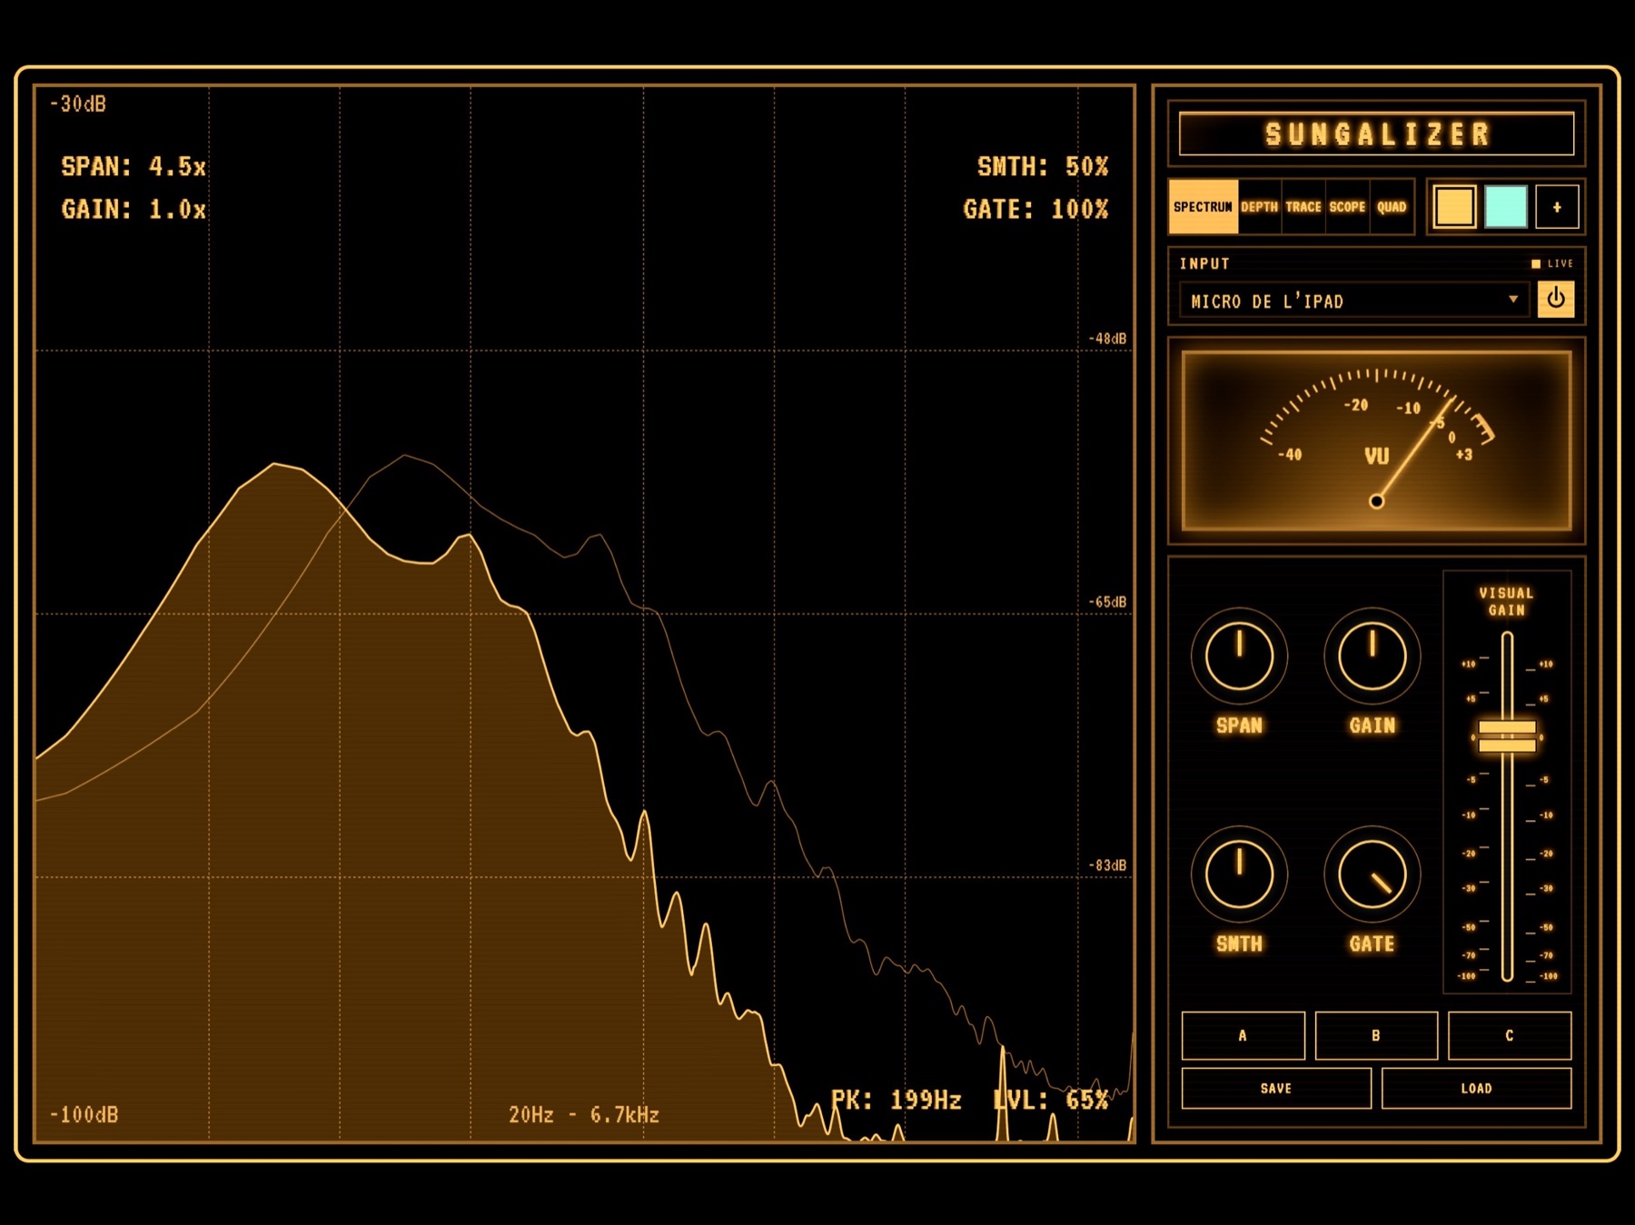Select the cyan color swatch

click(1505, 207)
